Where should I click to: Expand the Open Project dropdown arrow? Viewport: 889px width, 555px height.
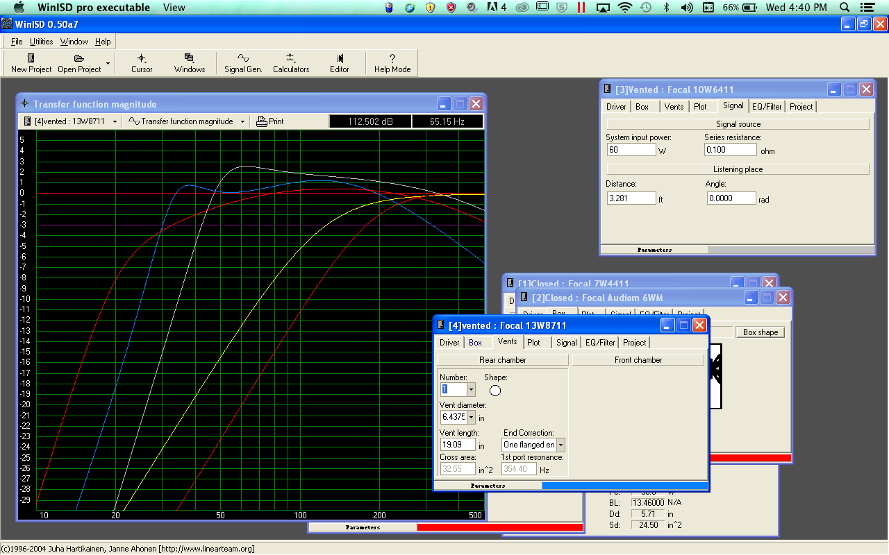(x=108, y=63)
